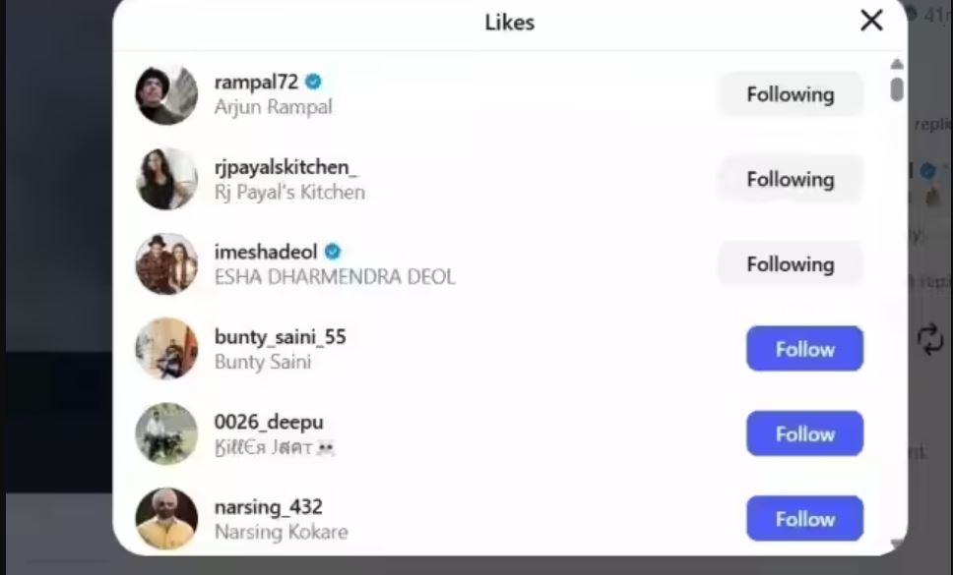Close the Likes dialog
This screenshot has width=953, height=575.
(871, 21)
